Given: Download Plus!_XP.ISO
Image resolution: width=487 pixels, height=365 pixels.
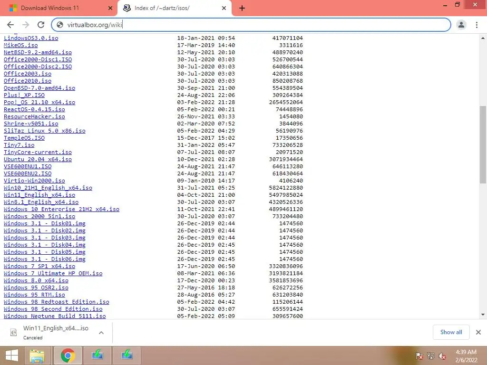Looking at the screenshot, I should click(24, 95).
